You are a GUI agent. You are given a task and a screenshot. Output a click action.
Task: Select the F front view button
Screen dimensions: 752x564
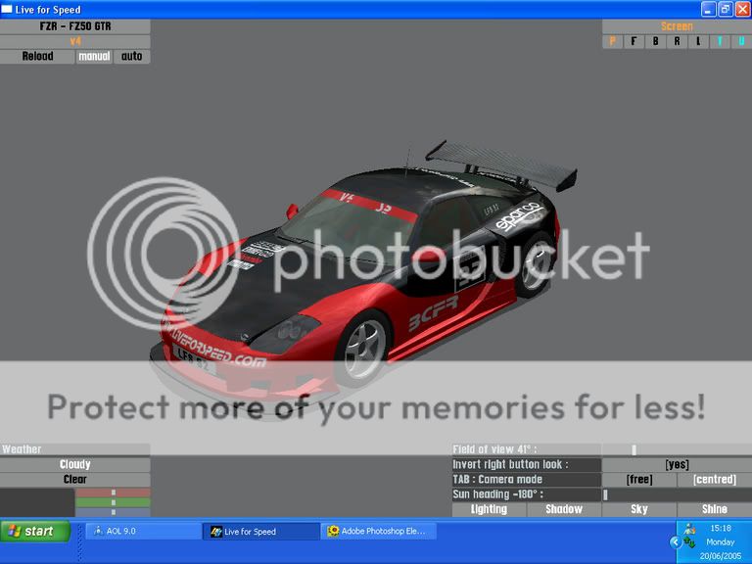coord(634,41)
